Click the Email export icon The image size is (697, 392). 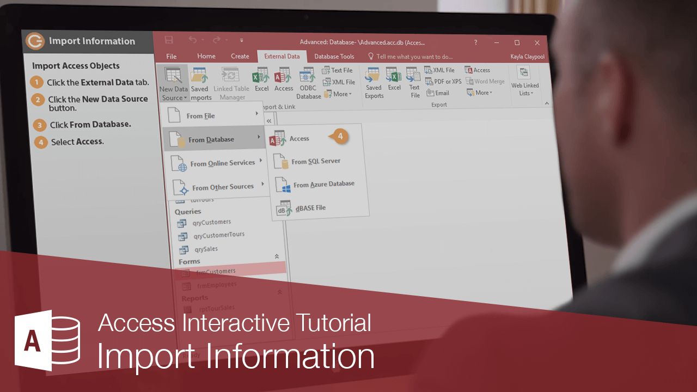point(437,93)
